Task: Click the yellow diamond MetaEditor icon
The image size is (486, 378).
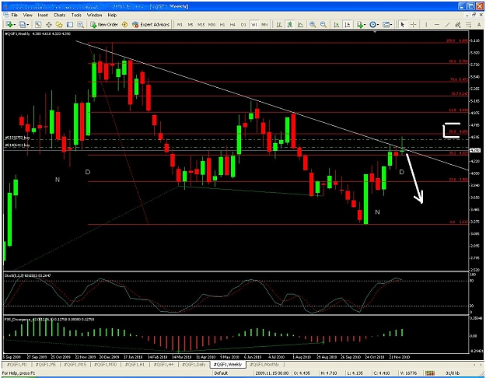Action: click(x=125, y=24)
